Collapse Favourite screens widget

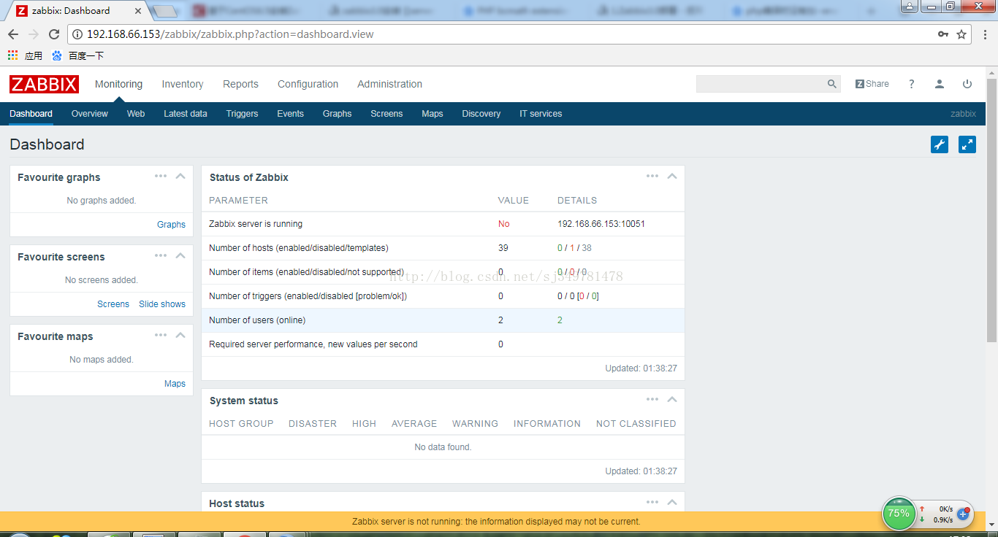pos(180,255)
